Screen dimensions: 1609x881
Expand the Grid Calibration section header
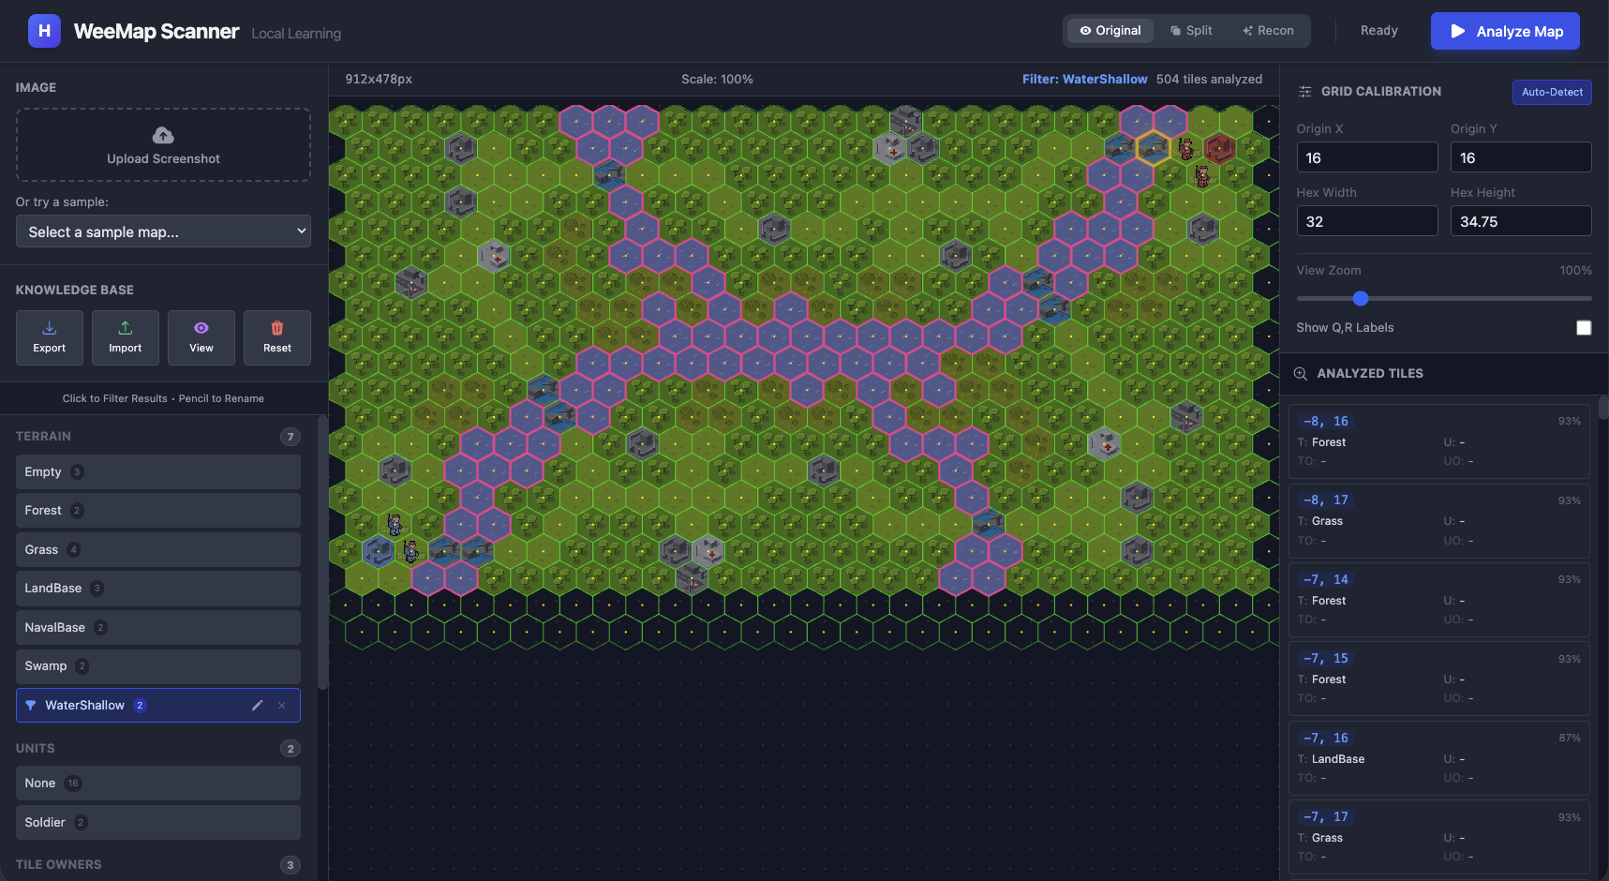click(1380, 92)
